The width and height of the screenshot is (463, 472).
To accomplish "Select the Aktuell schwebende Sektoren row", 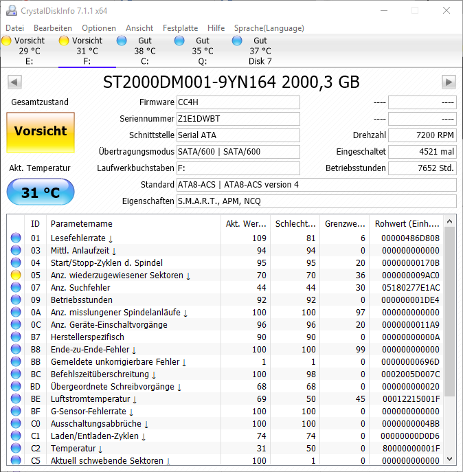I will click(225, 460).
